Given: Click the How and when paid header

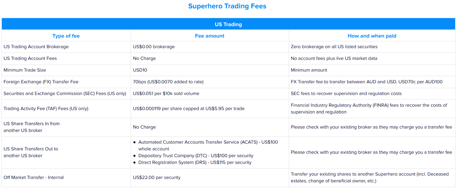Looking at the screenshot, I should (x=372, y=36).
